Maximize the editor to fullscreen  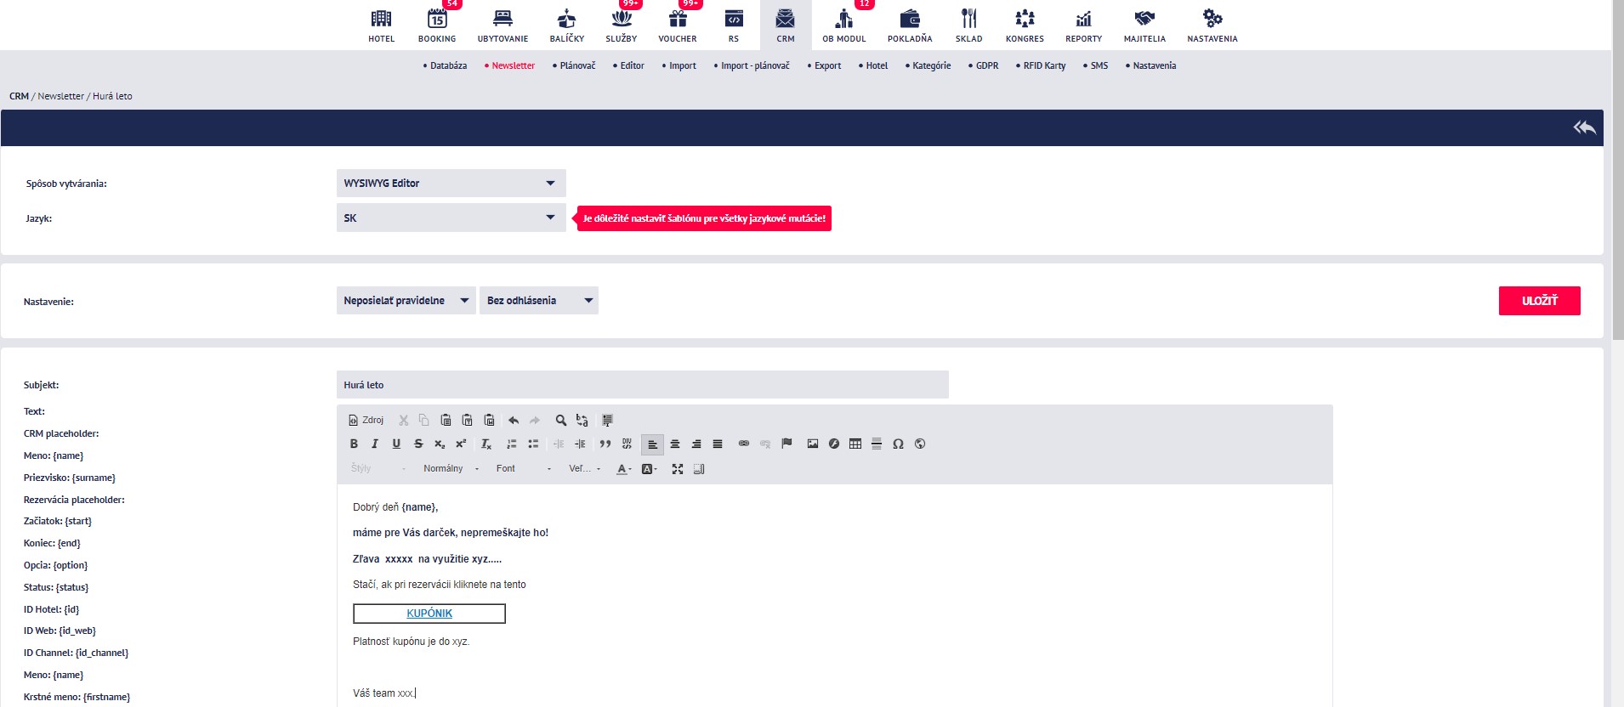(678, 469)
